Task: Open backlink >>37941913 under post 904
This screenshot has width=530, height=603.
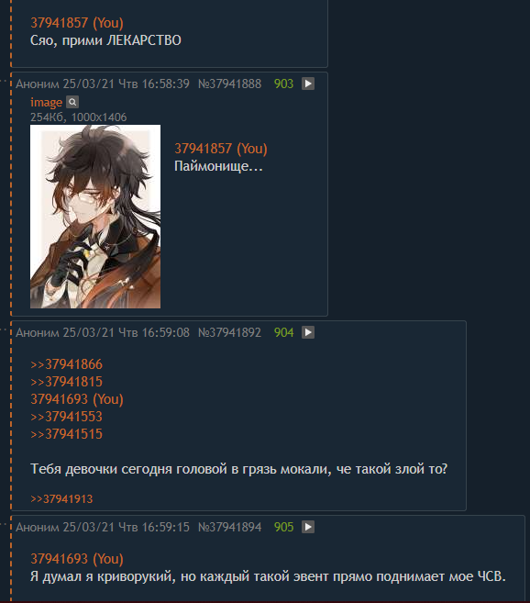Action: tap(61, 498)
